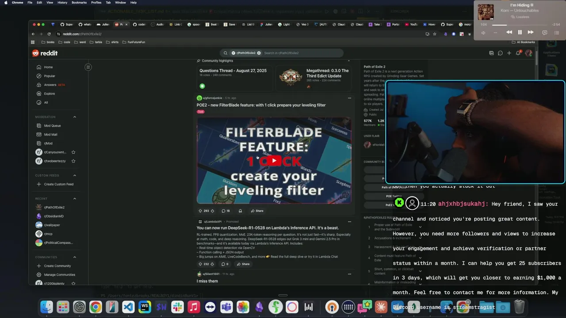
Task: Upvote the FilterBlade post
Action: 200,211
